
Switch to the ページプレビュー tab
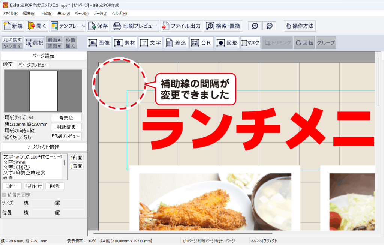(33, 65)
